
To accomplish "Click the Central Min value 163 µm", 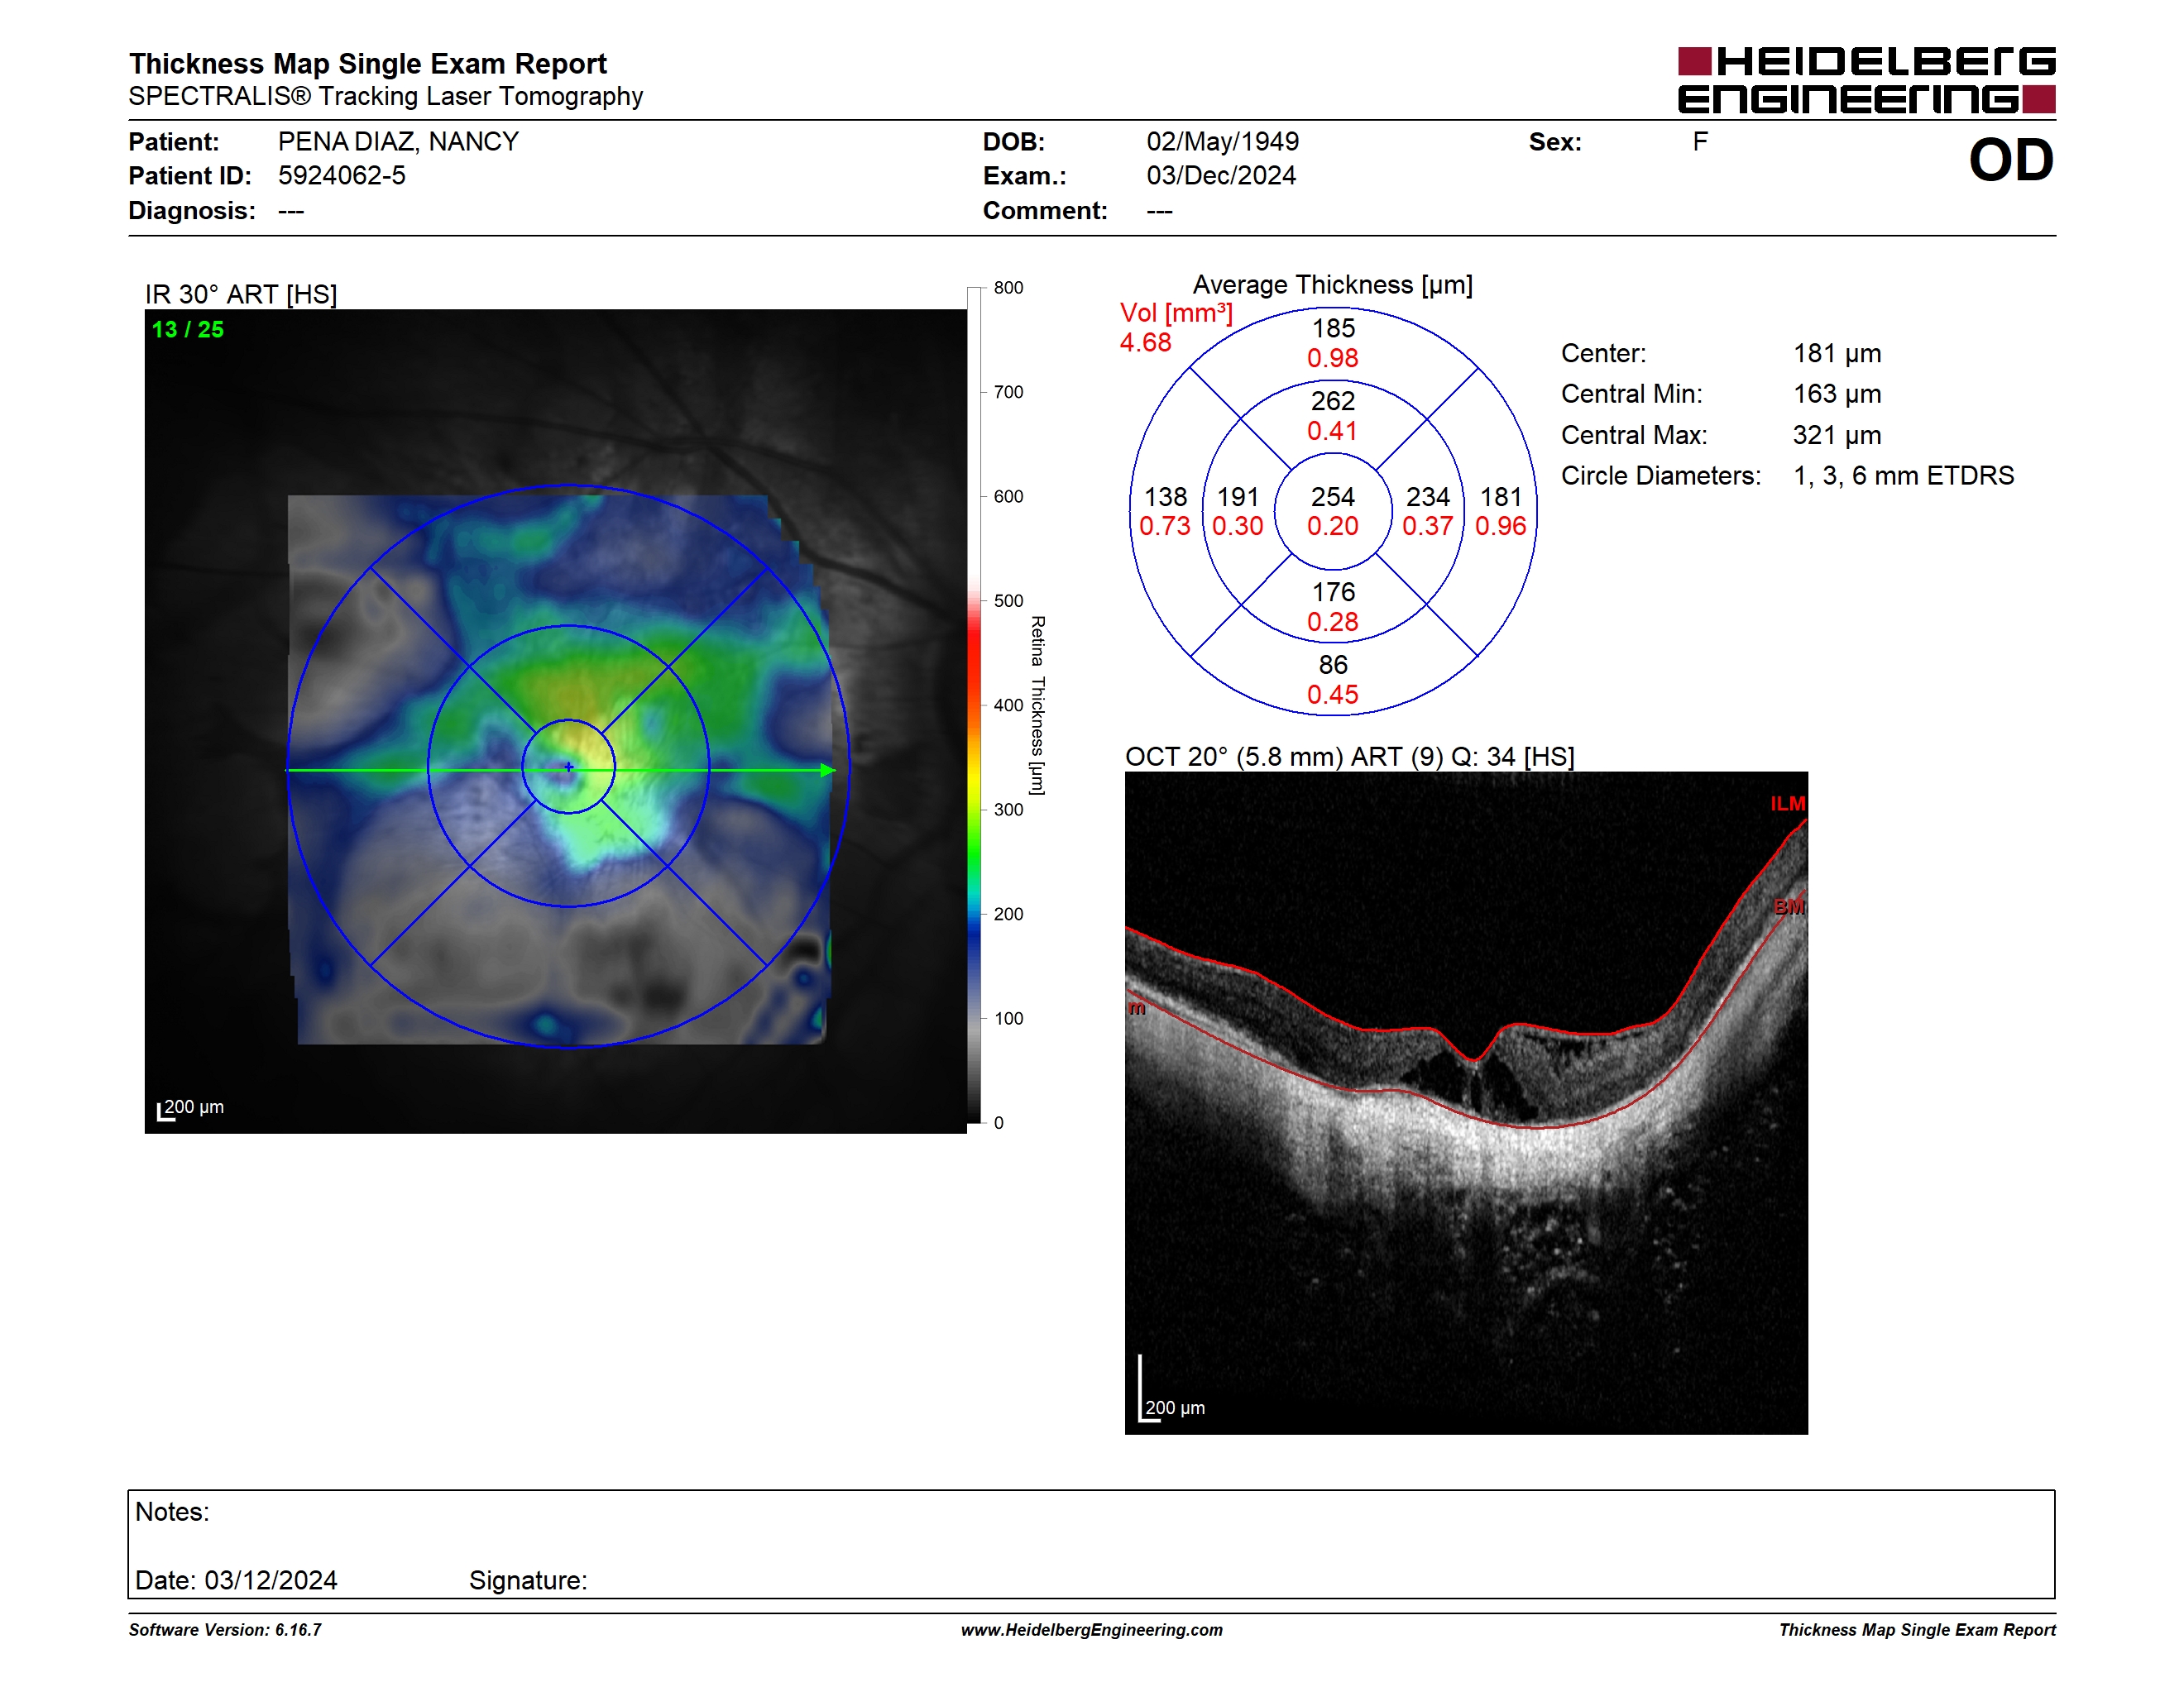I will point(1837,394).
